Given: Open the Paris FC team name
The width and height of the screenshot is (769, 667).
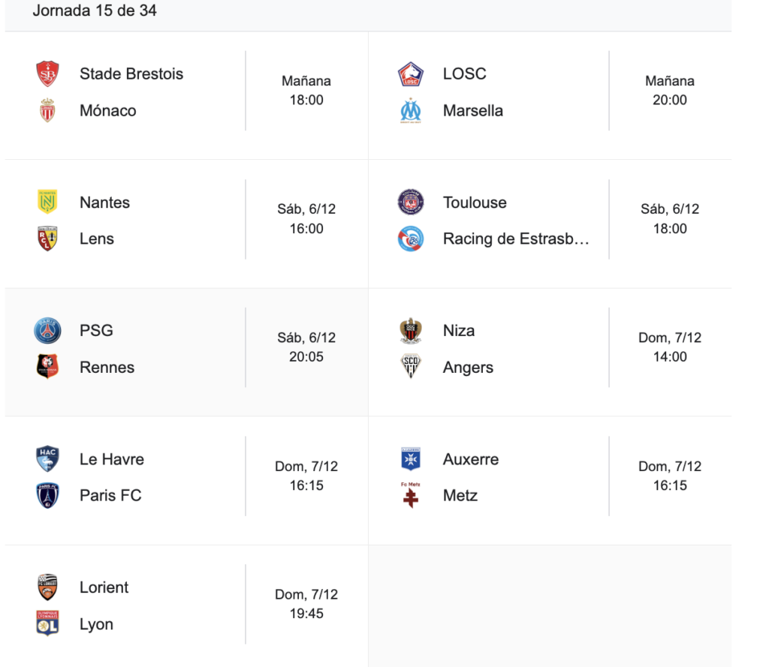Looking at the screenshot, I should click(110, 495).
